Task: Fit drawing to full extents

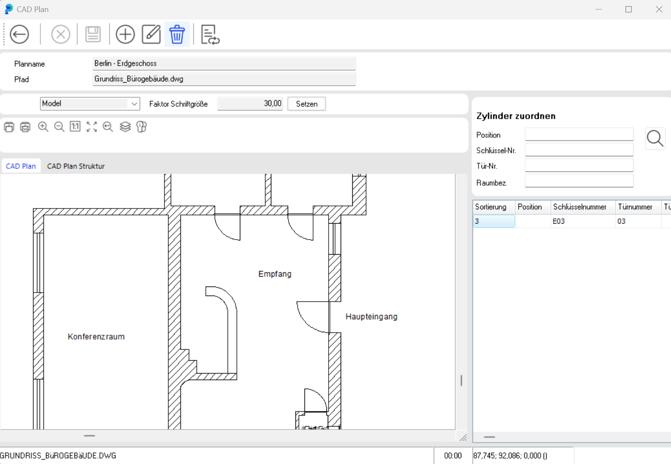Action: click(92, 127)
